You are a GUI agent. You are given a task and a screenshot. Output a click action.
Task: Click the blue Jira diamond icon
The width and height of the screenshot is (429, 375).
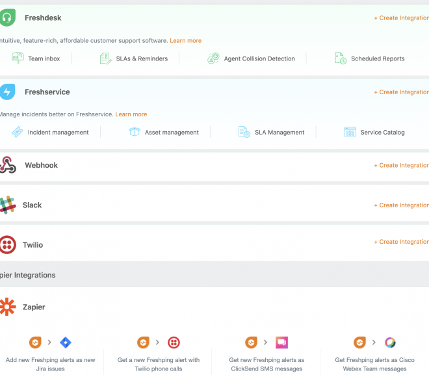(x=66, y=342)
